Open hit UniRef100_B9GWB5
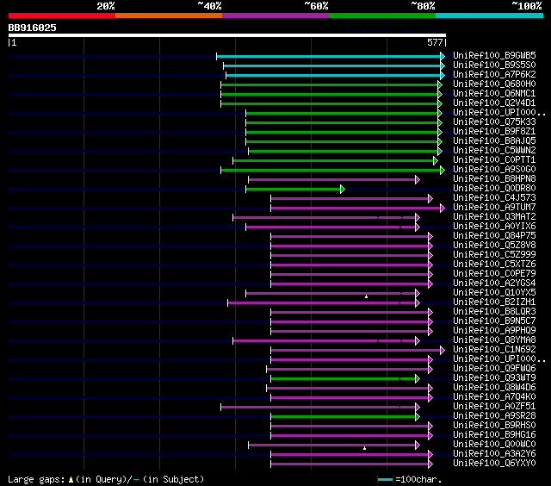Screen dimensions: 551x486 (x=494, y=55)
